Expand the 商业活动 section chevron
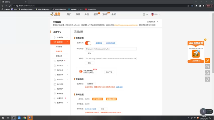 tap(67, 79)
